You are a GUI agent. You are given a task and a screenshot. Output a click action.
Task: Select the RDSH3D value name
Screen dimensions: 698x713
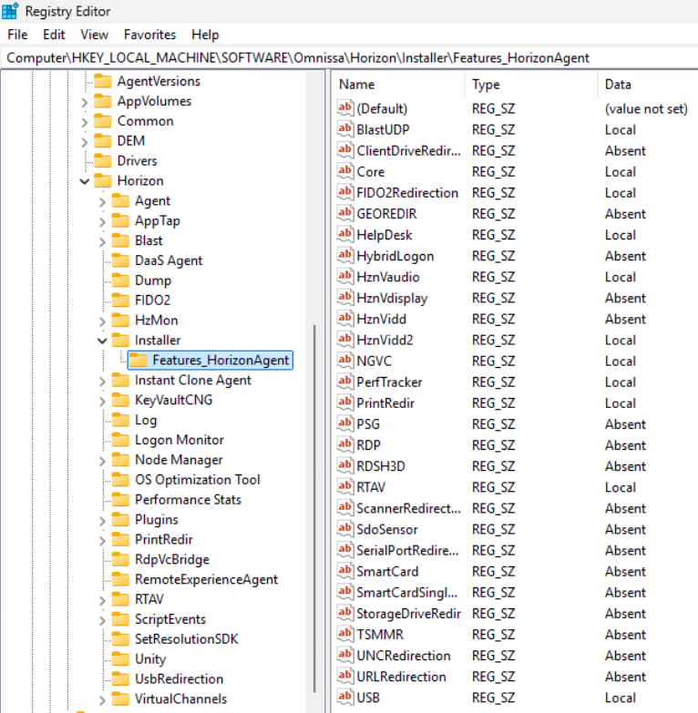coord(381,466)
